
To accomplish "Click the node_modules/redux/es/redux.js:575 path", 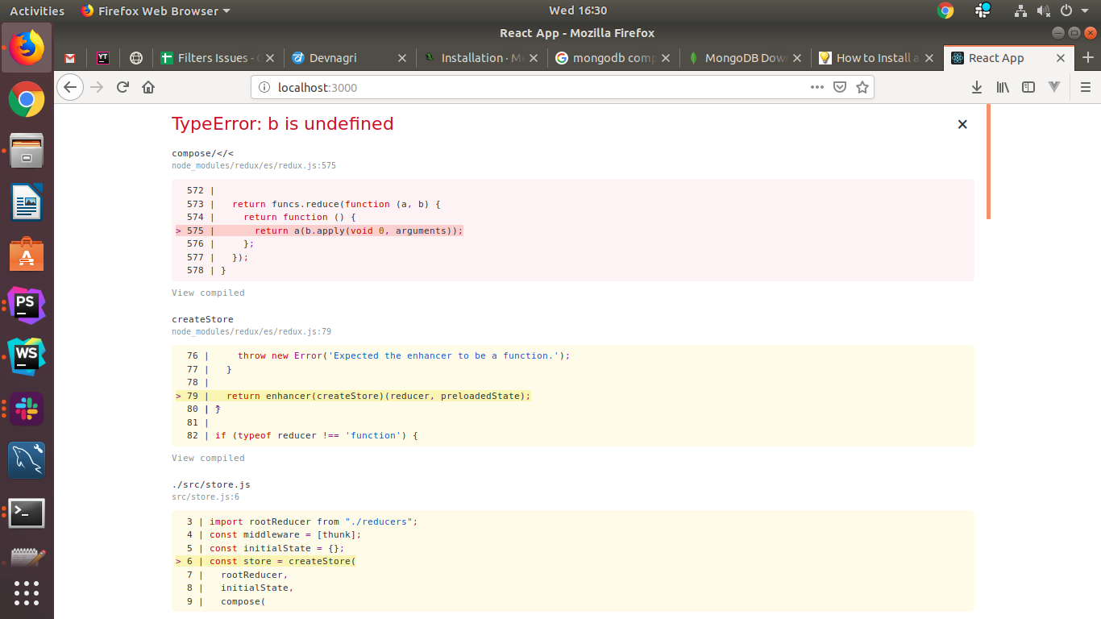I will coord(254,166).
